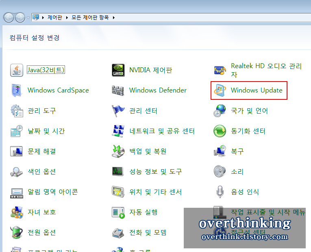Open the 복구 text link
The height and width of the screenshot is (252, 311).
tap(237, 151)
